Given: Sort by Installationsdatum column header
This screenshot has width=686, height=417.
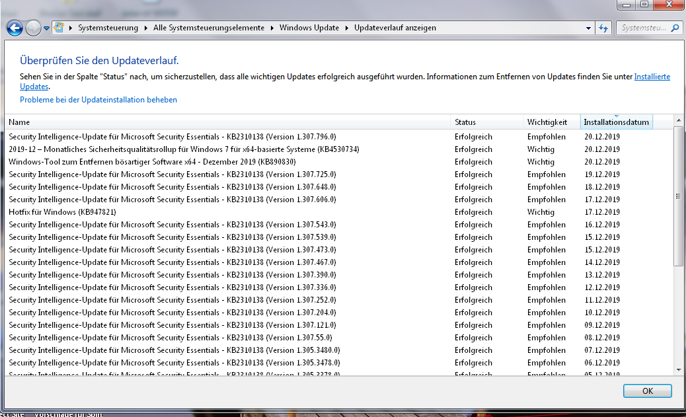Looking at the screenshot, I should point(617,122).
